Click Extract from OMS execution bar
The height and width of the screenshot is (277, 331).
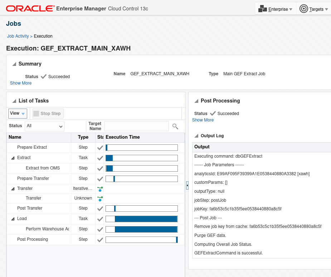(x=142, y=168)
